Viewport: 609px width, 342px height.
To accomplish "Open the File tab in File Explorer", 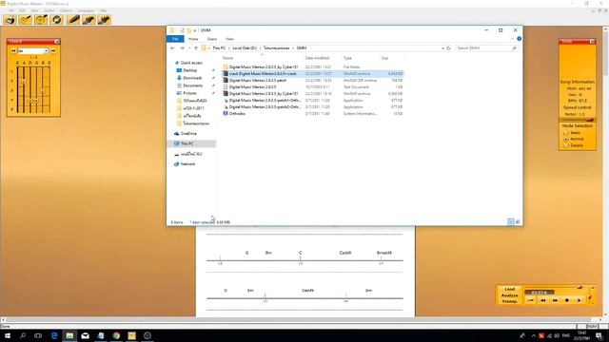I will tap(175, 39).
